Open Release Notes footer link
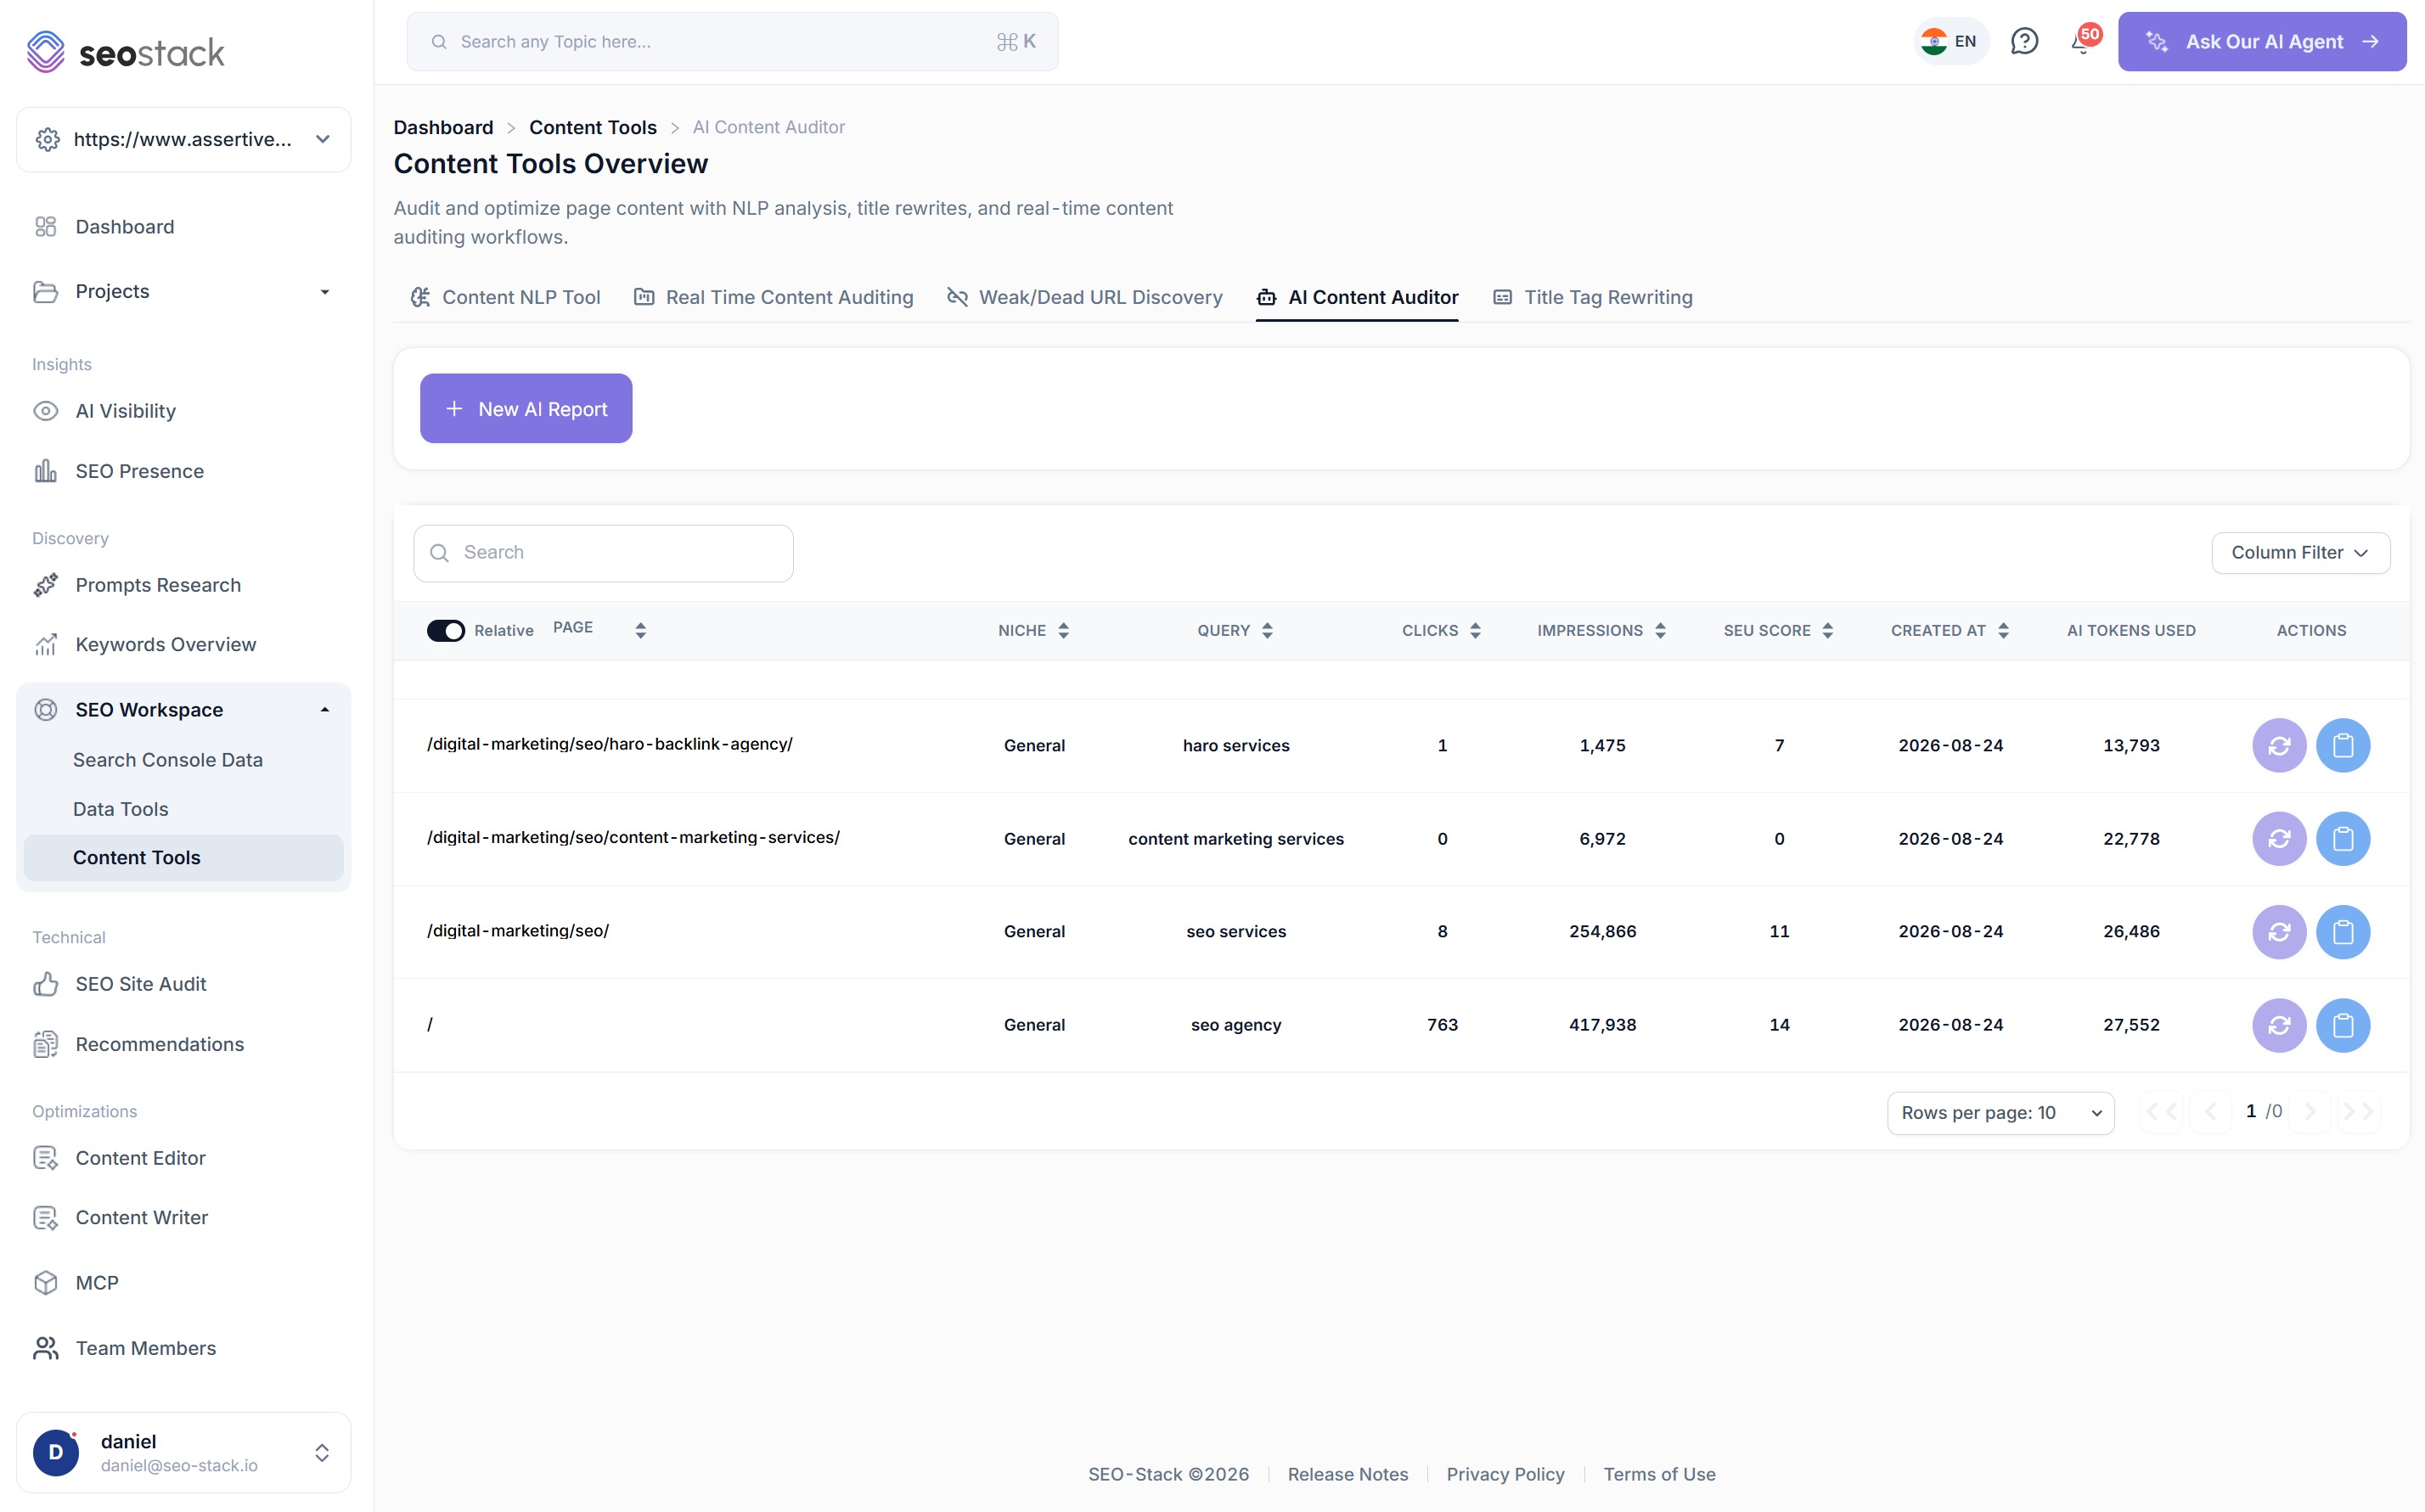 pos(1347,1474)
